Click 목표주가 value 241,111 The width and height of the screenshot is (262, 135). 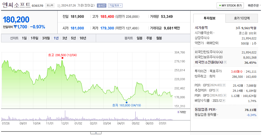pos(251,72)
